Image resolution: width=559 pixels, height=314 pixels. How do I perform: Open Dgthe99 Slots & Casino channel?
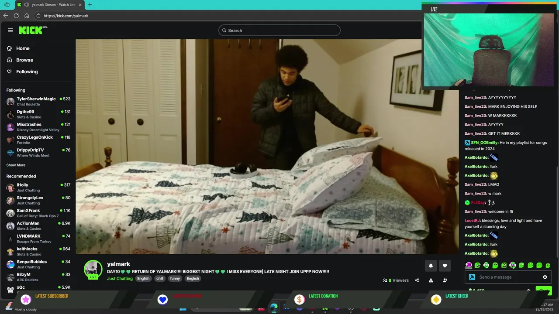[x=38, y=114]
